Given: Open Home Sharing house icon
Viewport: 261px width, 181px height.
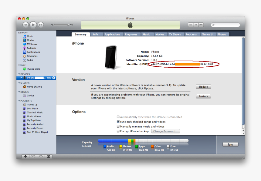Looking at the screenshot, I should click(25, 87).
